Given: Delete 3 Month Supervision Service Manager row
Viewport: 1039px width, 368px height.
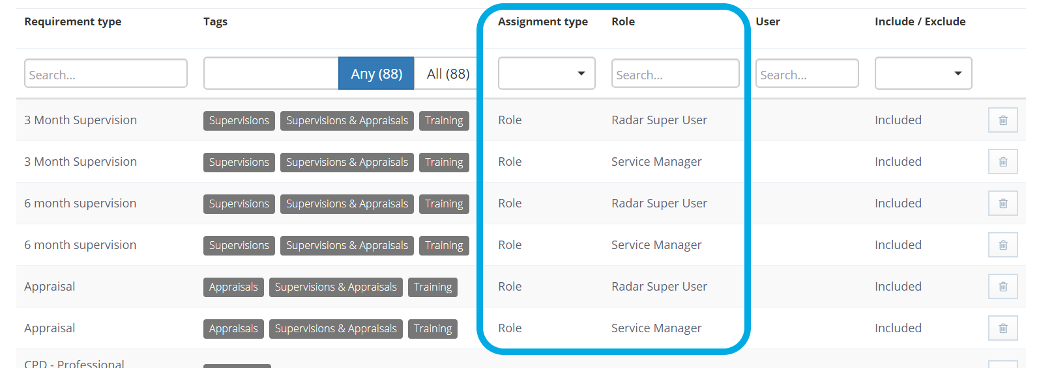Looking at the screenshot, I should (x=1002, y=162).
